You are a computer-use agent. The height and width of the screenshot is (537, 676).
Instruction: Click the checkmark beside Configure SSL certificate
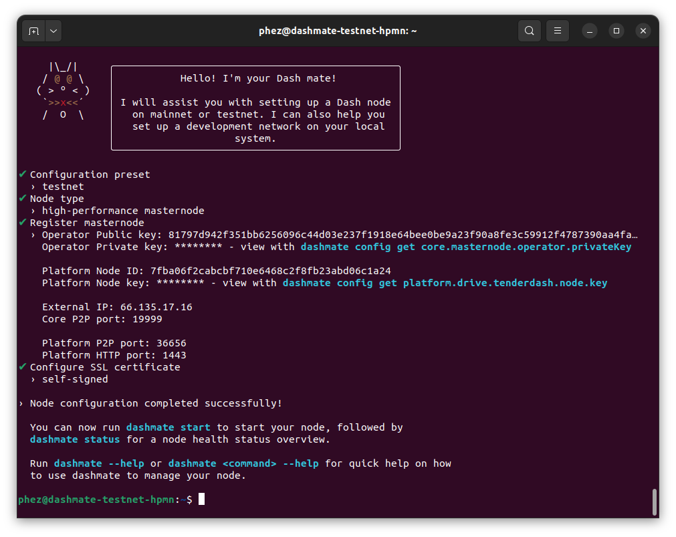pos(21,366)
